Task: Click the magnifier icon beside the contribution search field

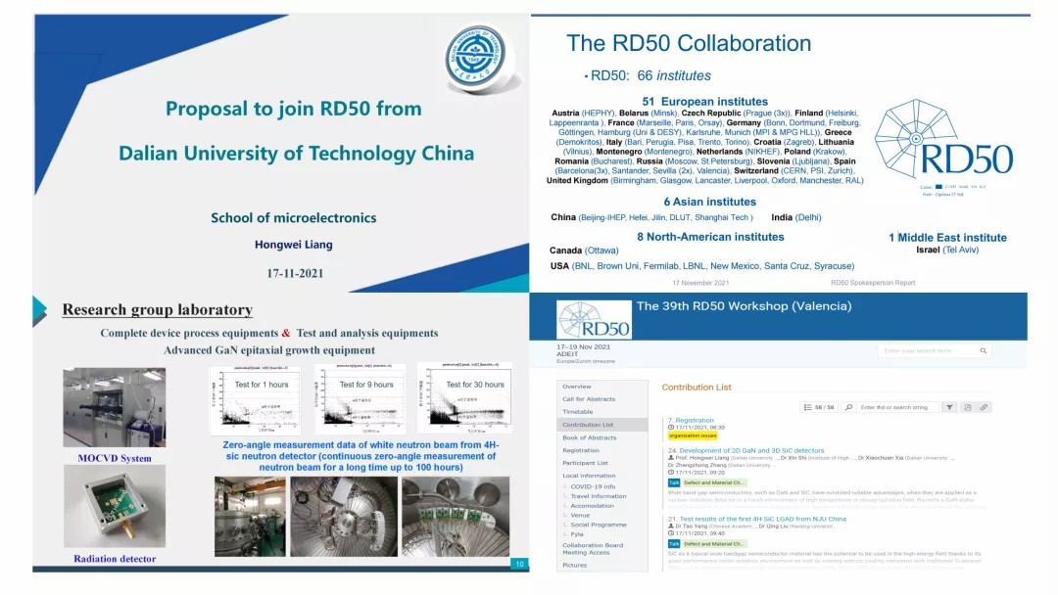Action: (x=848, y=407)
